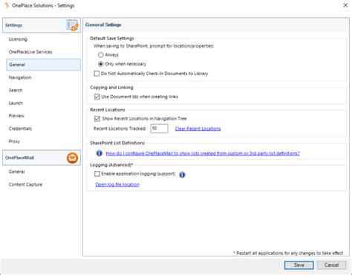The height and width of the screenshot is (275, 352).
Task: Enable Do Not Automatically Check-In Documents
Action: click(97, 74)
